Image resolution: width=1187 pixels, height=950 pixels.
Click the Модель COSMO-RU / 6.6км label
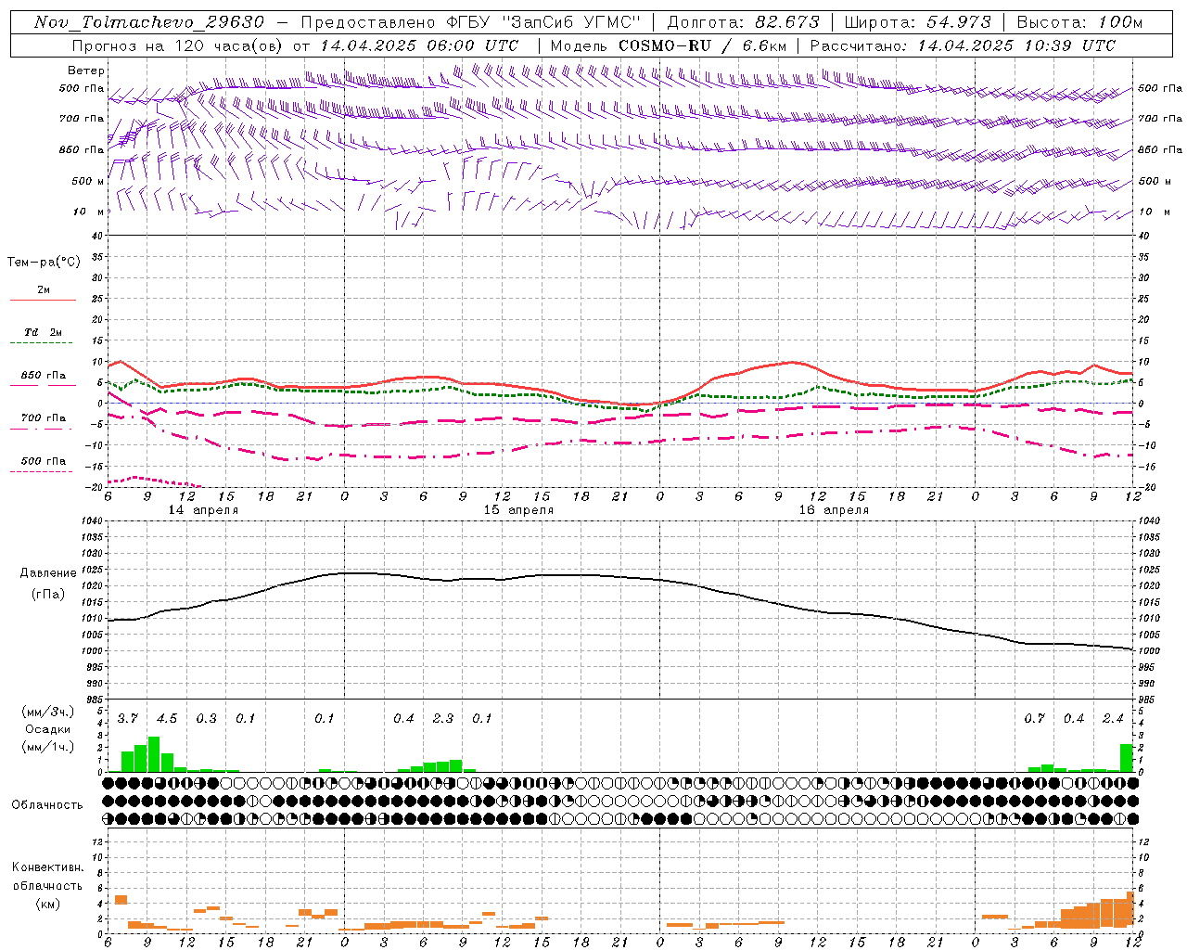coord(670,45)
